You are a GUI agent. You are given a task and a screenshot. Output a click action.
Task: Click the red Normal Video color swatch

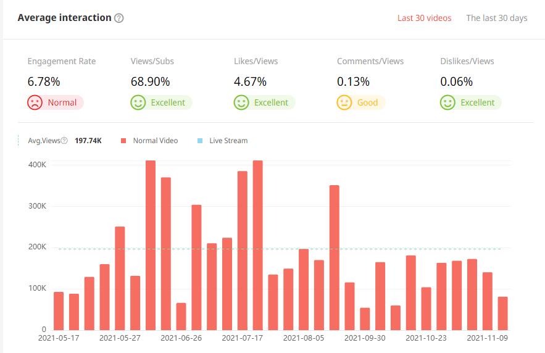tap(123, 141)
